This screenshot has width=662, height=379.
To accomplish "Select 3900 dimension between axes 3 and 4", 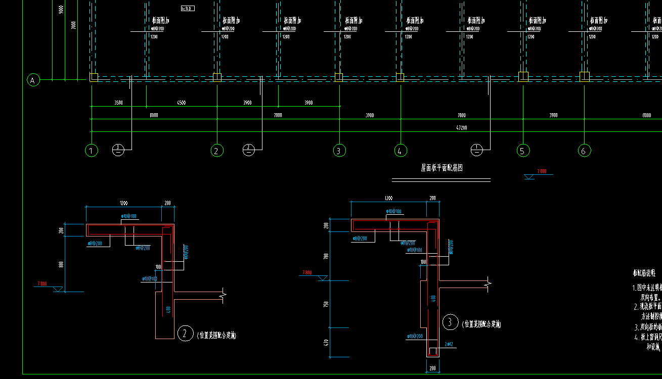I will [370, 115].
